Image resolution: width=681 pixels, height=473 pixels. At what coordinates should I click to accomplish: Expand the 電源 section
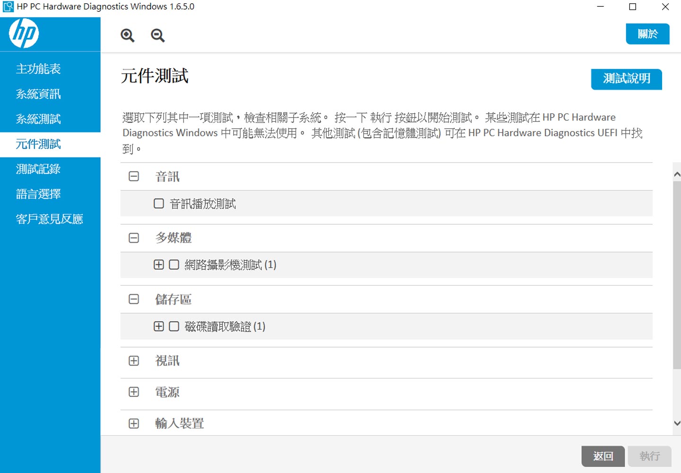tap(134, 392)
